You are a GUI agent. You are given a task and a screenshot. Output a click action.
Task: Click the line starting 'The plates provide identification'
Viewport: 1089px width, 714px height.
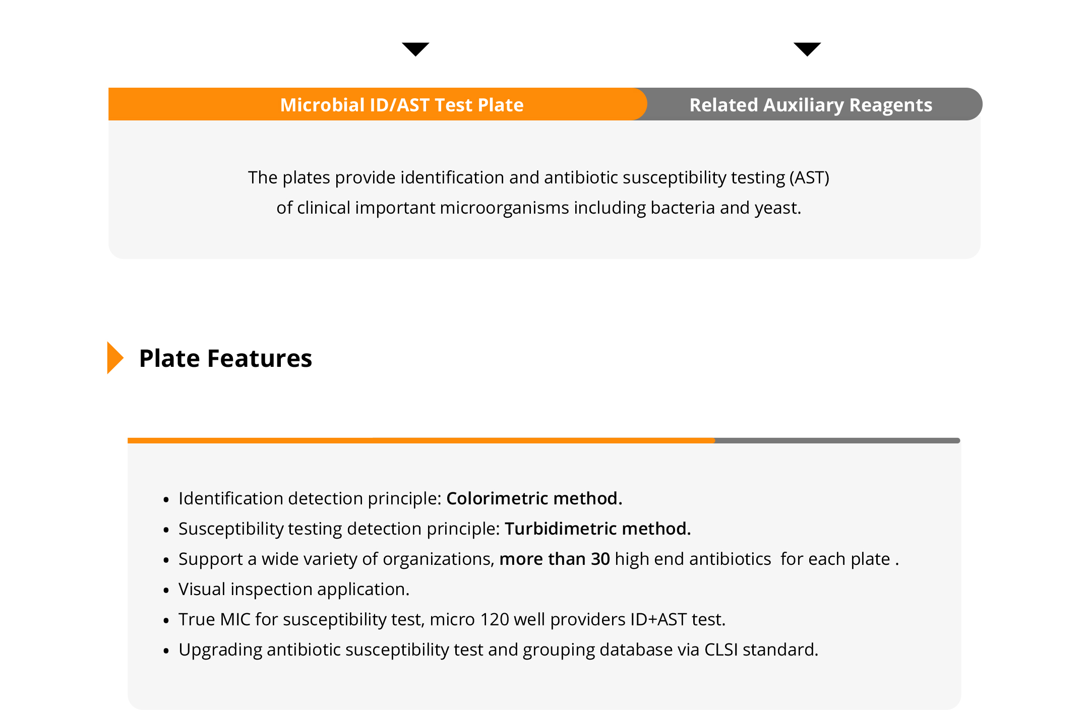pyautogui.click(x=538, y=177)
